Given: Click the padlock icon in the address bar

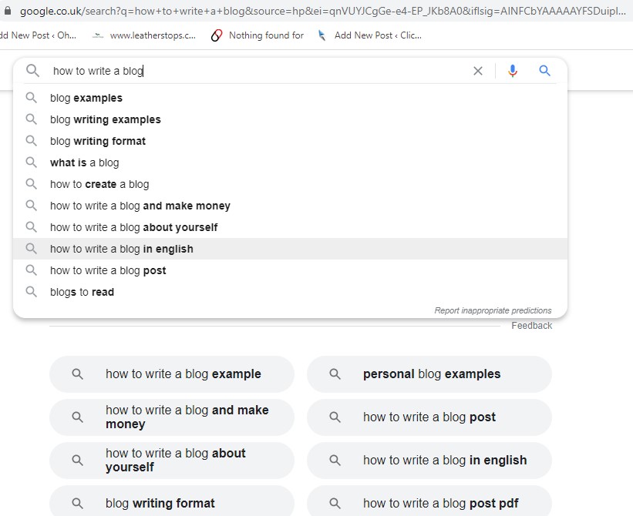Looking at the screenshot, I should click(x=8, y=12).
